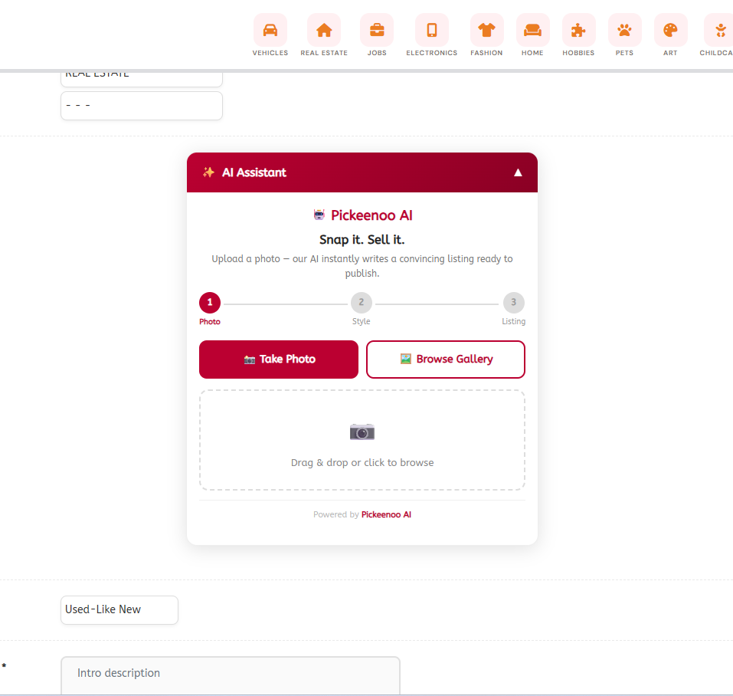This screenshot has width=733, height=696.
Task: Collapse the AI Assistant panel arrow
Action: click(518, 172)
